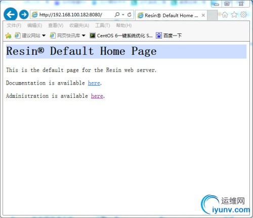
Task: Follow the Documentation "here" link
Action: click(94, 83)
